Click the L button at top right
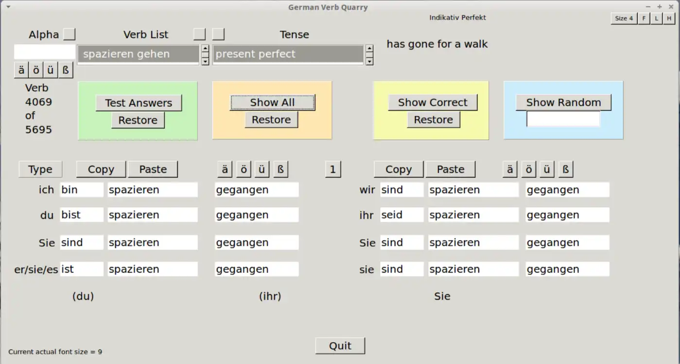The image size is (680, 364). [657, 18]
